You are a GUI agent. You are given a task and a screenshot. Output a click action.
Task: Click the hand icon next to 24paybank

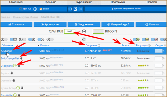[19, 65]
